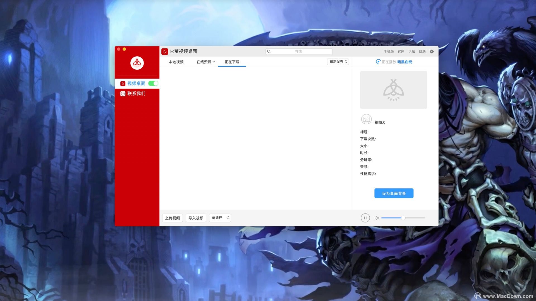The image size is (536, 301).
Task: Click the avatar icon beside 视频:0
Action: point(366,119)
